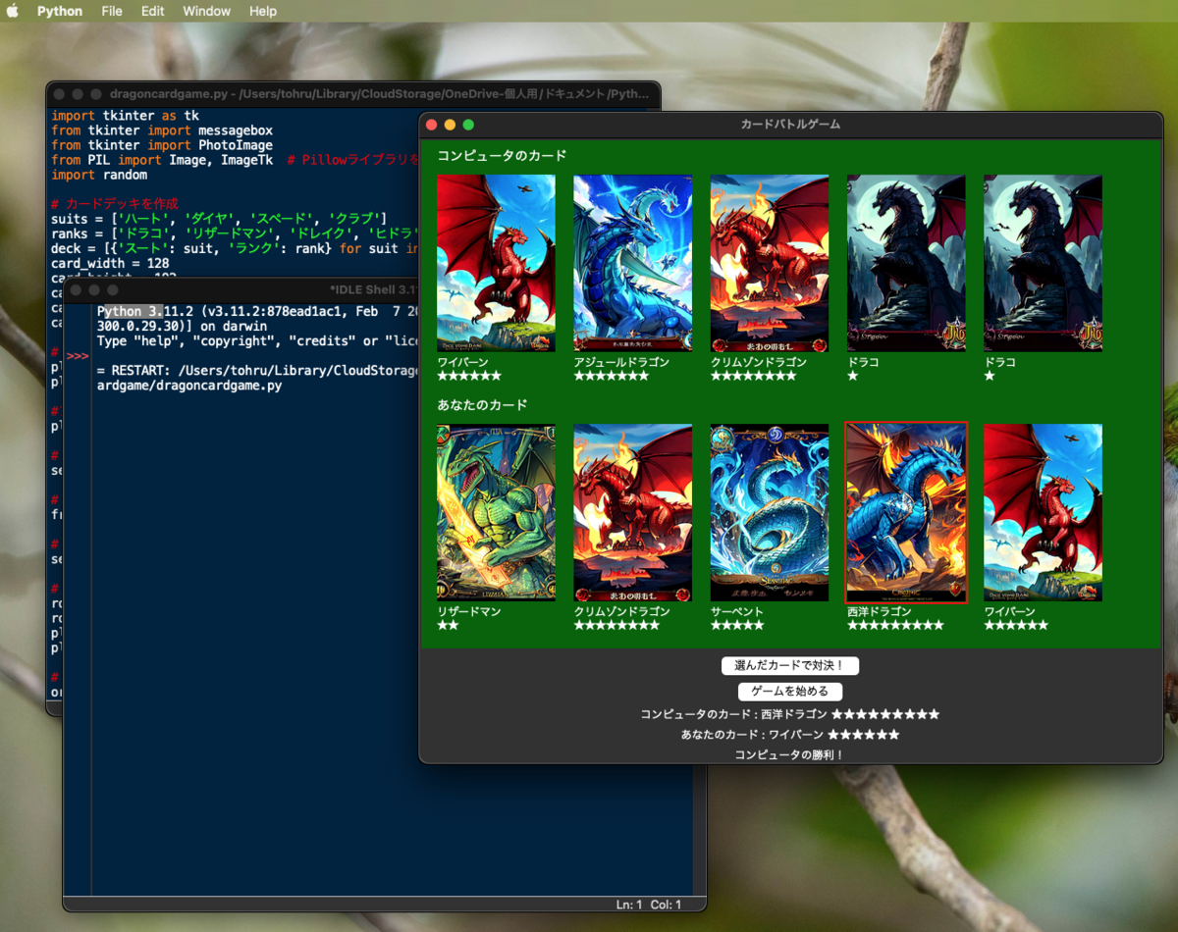Click the 選んだカードで対決！ button
This screenshot has width=1178, height=932.
[x=790, y=666]
